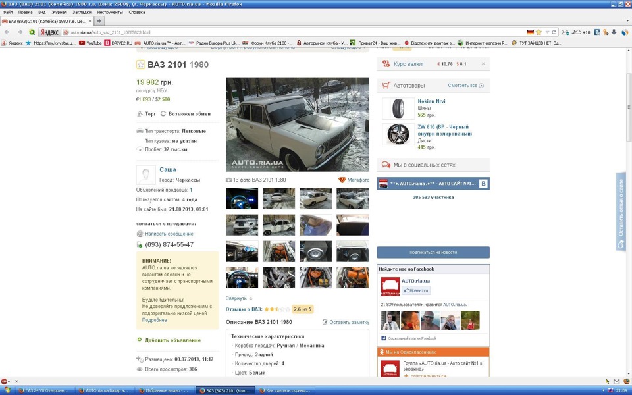The height and width of the screenshot is (395, 632).
Task: Open the YouTube bookmark
Action: tap(90, 43)
